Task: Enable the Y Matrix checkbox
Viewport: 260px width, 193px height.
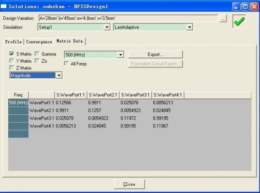Action: pyautogui.click(x=12, y=61)
